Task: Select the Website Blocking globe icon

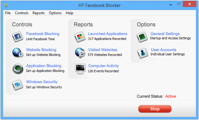Action: click(18, 53)
